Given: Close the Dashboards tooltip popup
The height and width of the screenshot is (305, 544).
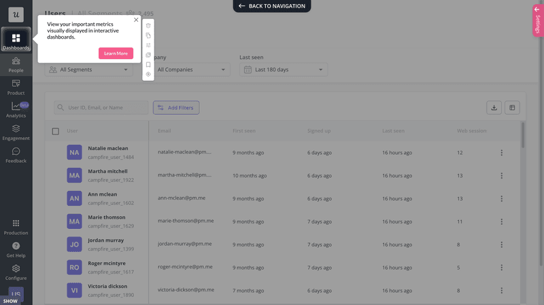Looking at the screenshot, I should pos(136,20).
